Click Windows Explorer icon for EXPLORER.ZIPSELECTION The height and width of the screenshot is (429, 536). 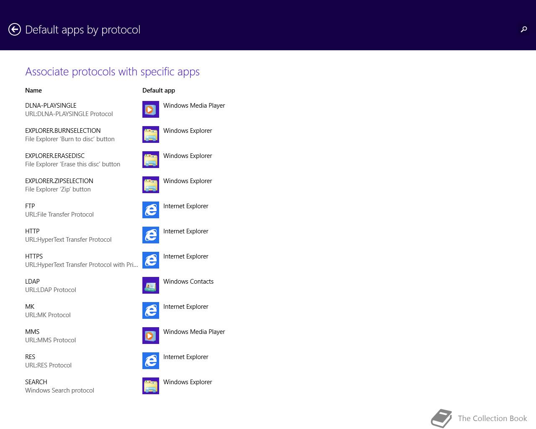tap(151, 185)
